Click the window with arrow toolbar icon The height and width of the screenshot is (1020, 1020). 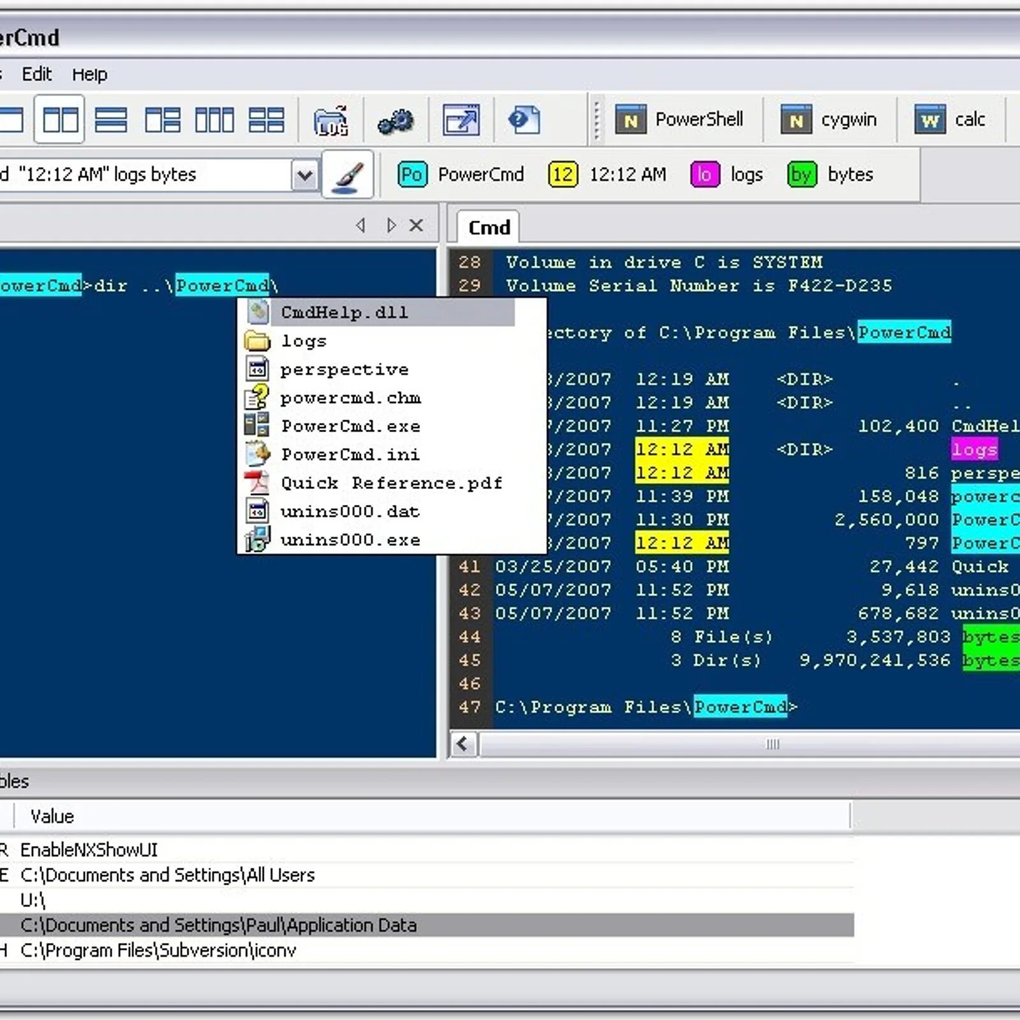pyautogui.click(x=461, y=119)
